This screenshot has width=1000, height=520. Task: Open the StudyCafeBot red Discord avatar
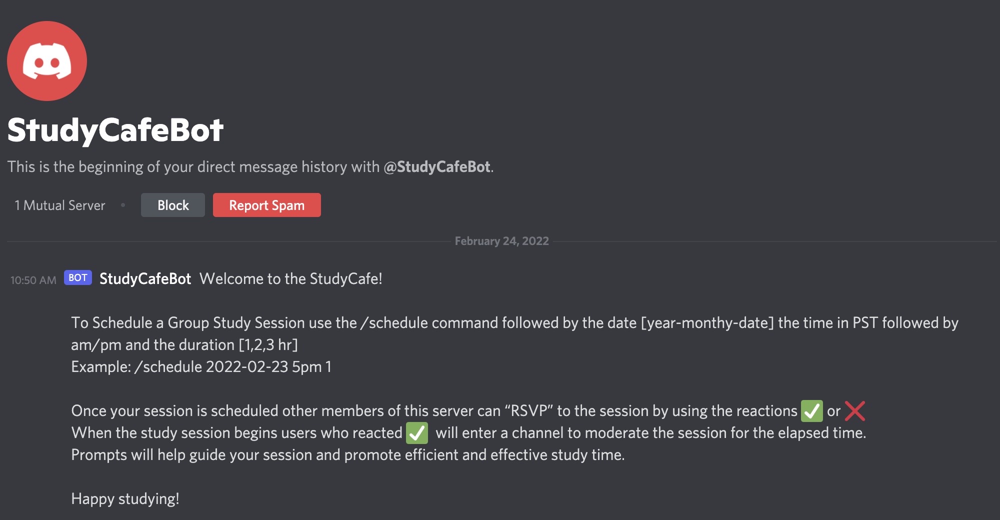47,61
